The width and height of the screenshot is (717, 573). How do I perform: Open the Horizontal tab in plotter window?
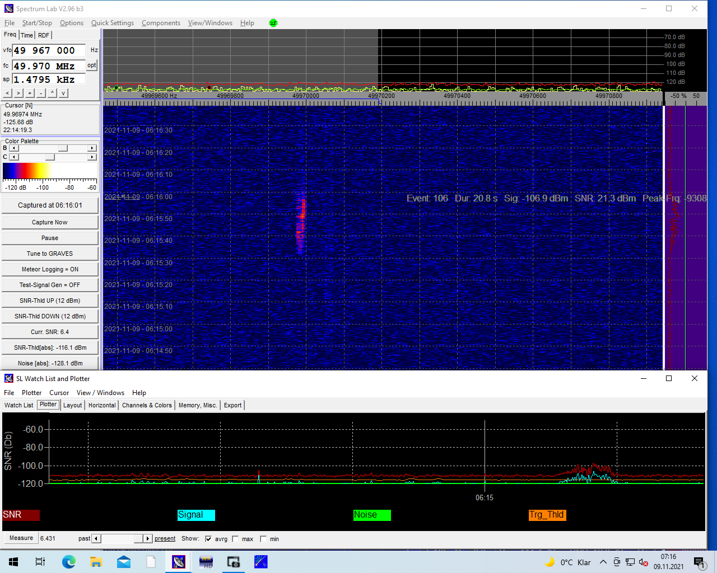(102, 405)
